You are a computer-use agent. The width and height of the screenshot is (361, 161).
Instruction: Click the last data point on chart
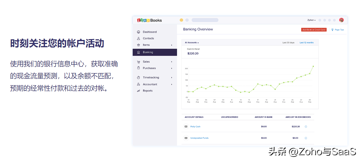point(313,66)
